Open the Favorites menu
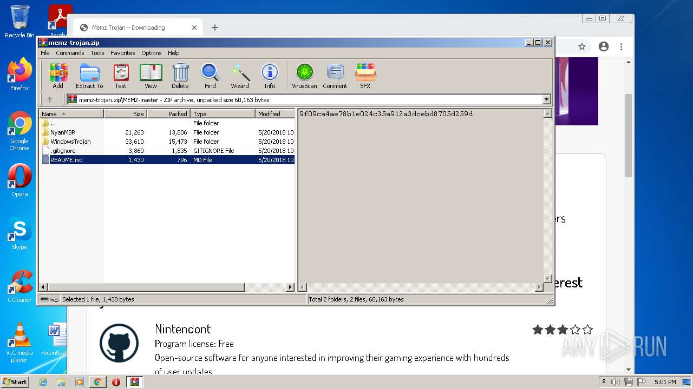The image size is (693, 389). 123,53
